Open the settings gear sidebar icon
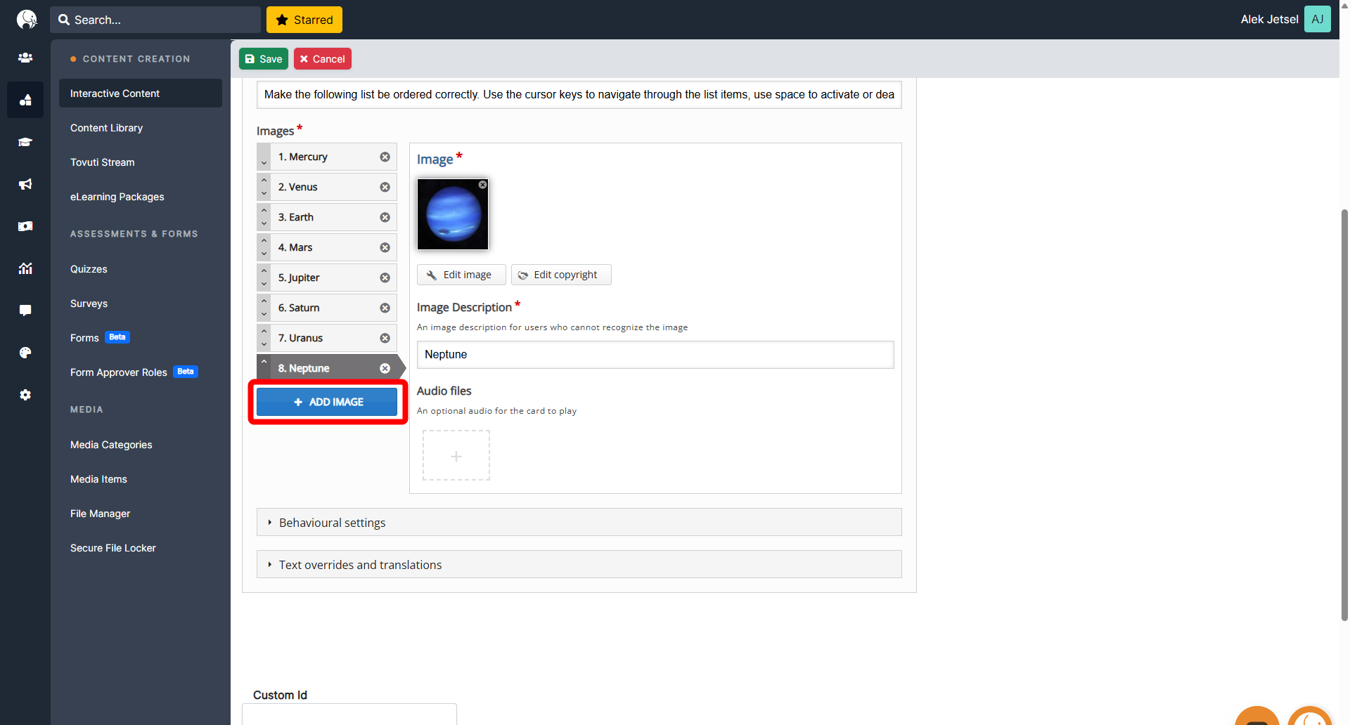 (x=25, y=395)
